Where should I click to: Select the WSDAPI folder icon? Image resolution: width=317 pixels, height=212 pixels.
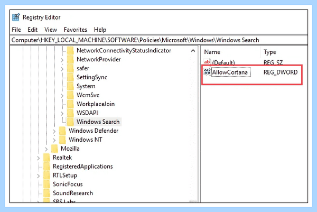tap(70, 113)
